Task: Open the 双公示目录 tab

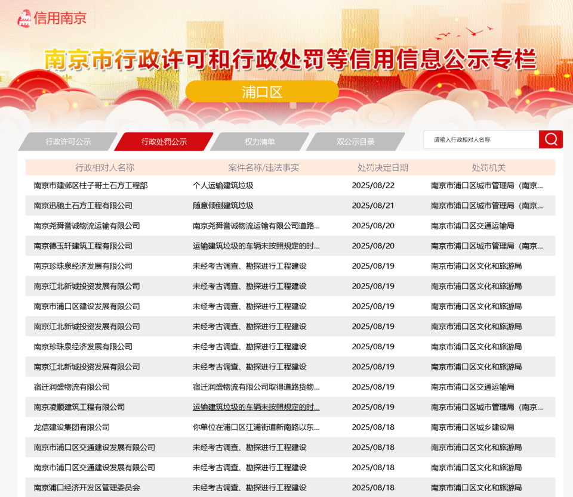Action: [355, 142]
